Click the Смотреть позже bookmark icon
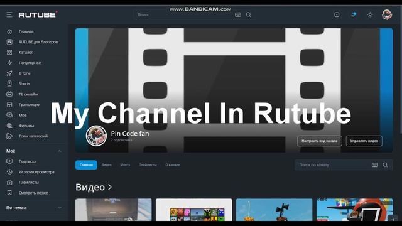Image resolution: width=402 pixels, height=226 pixels. click(9, 193)
